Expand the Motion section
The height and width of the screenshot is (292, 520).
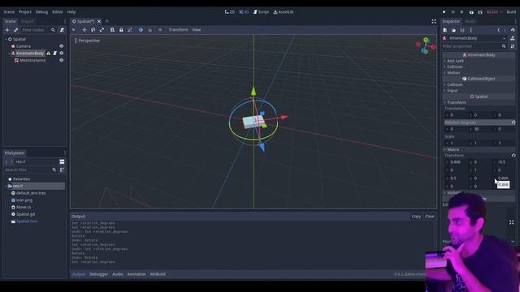pyautogui.click(x=479, y=73)
